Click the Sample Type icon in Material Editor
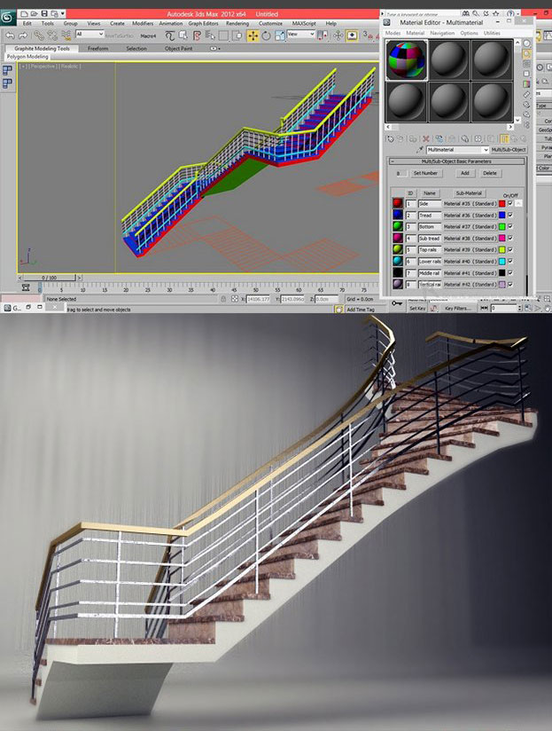This screenshot has width=552, height=731. point(526,42)
